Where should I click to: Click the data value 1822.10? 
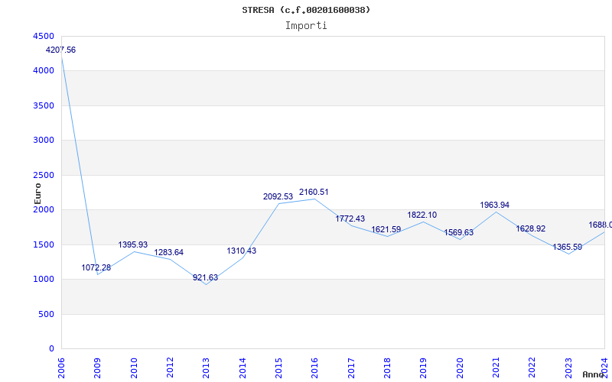[x=422, y=215]
